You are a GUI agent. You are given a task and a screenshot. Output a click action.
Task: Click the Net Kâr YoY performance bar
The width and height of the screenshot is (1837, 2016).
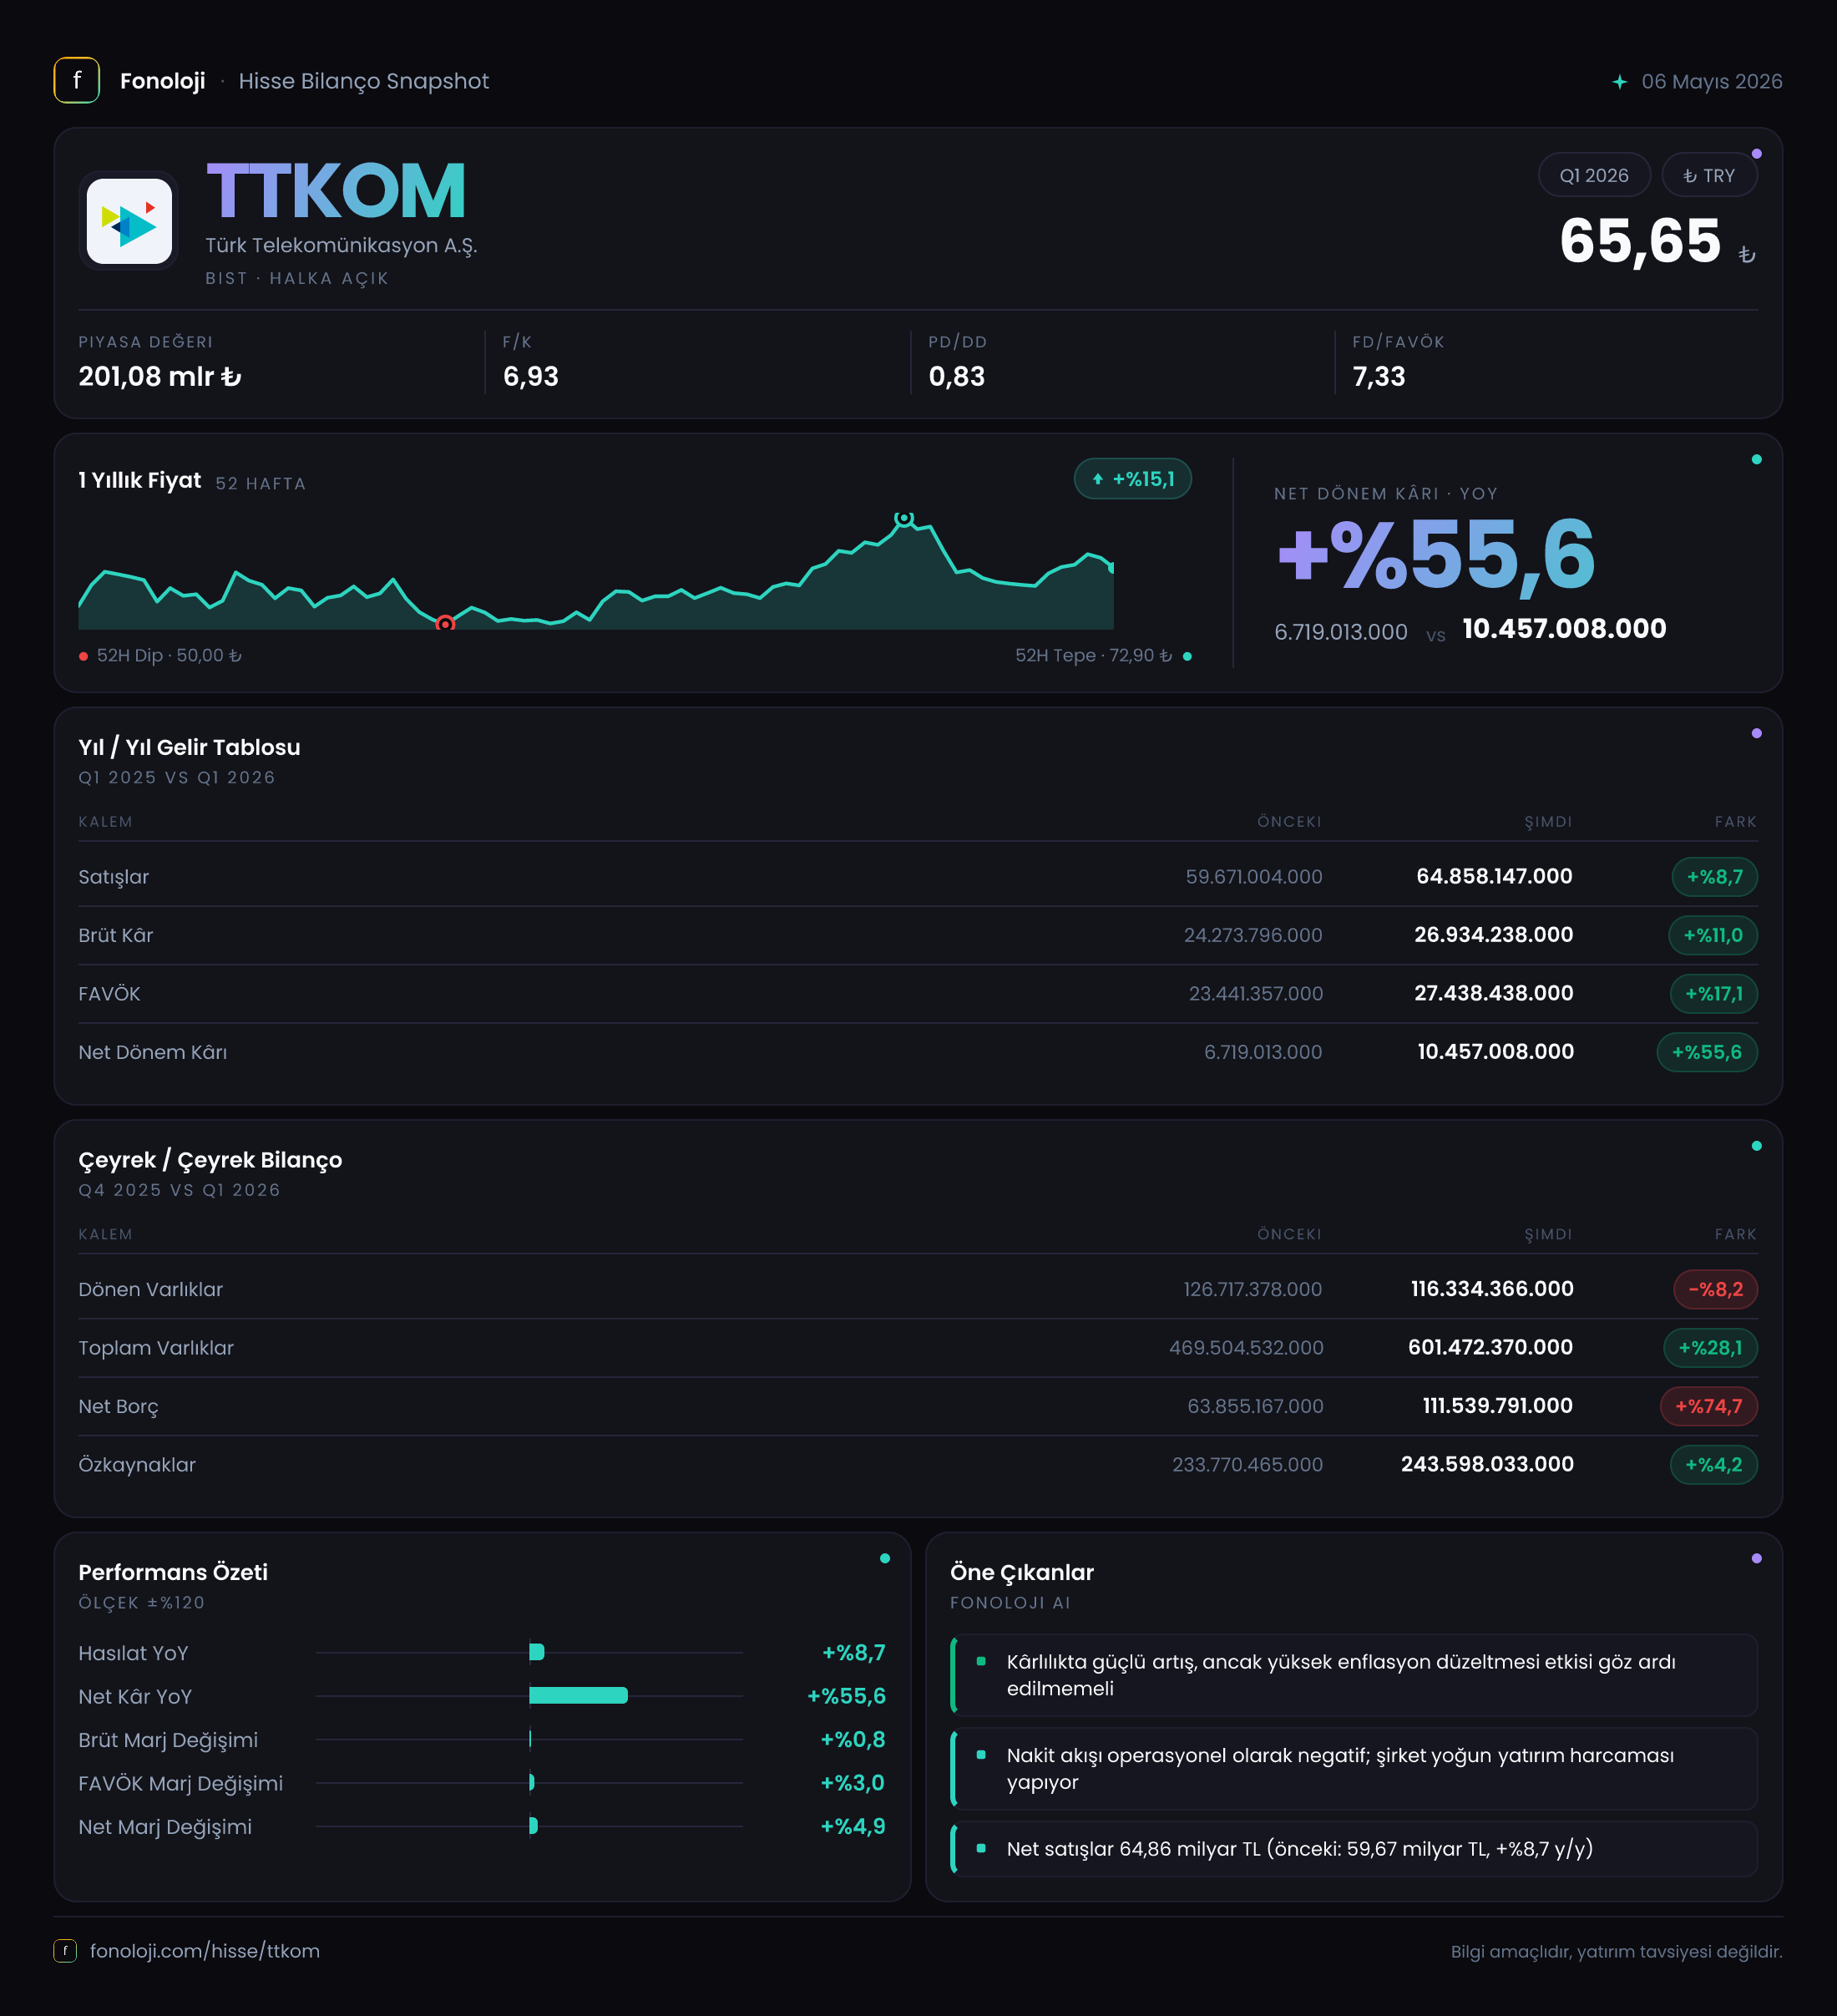pyautogui.click(x=578, y=1695)
